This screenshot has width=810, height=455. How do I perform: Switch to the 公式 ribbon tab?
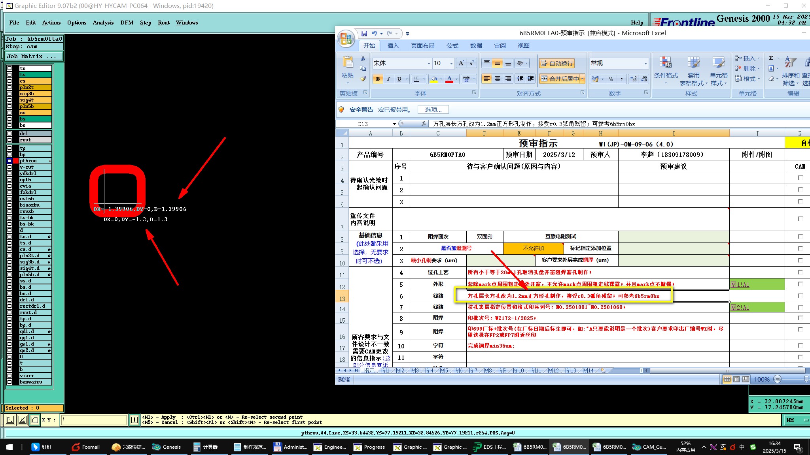452,46
